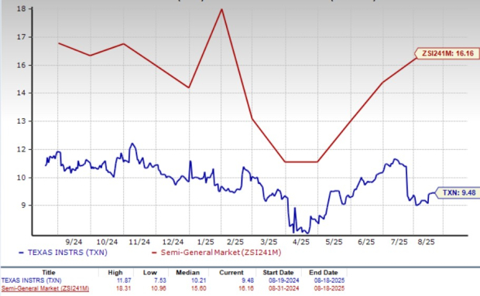
Task: Click the 9 y-axis label
Action: [x=23, y=206]
